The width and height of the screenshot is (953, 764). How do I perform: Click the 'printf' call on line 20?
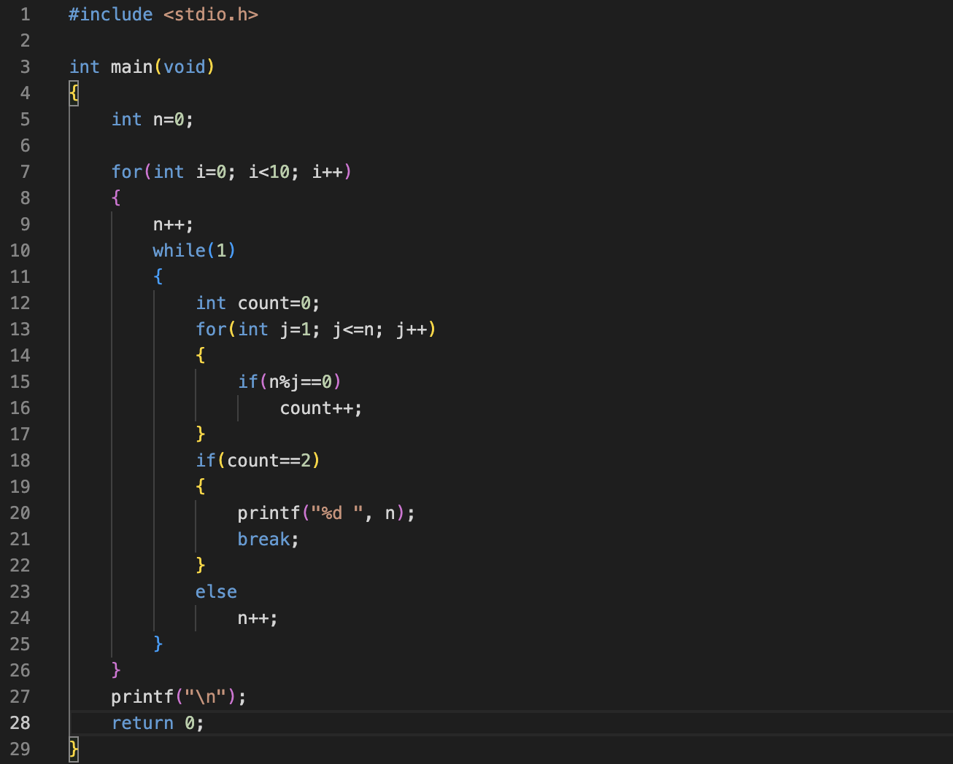(269, 513)
